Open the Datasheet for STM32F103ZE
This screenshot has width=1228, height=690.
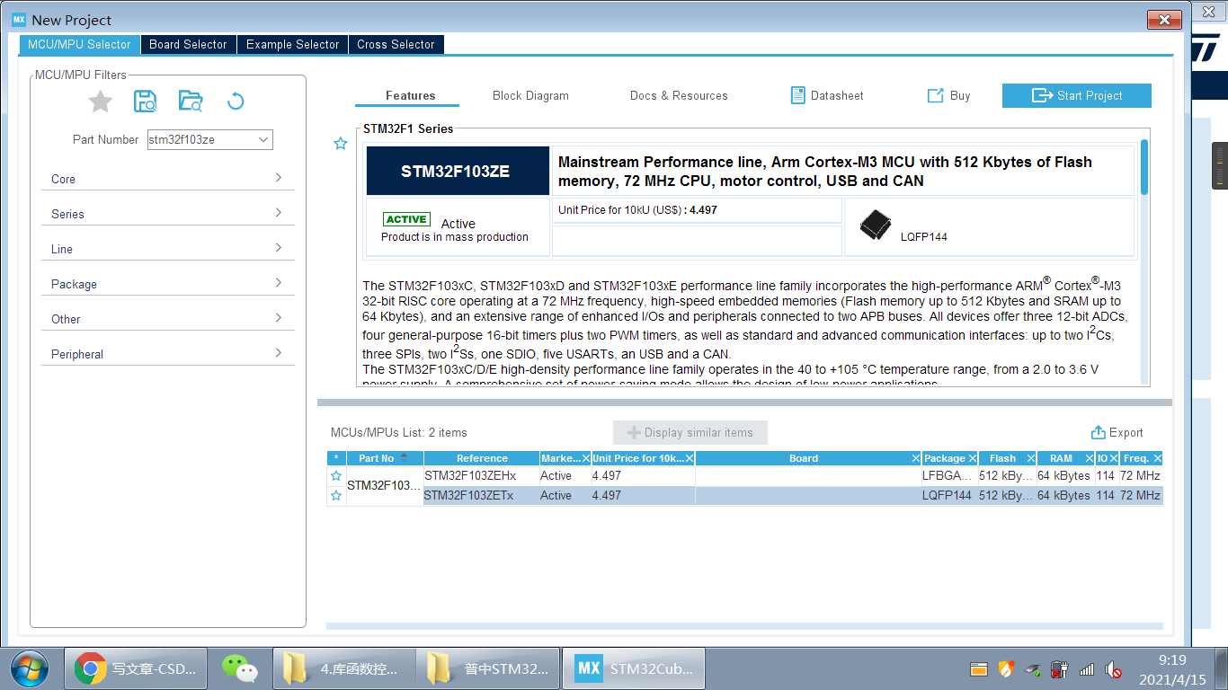pos(826,95)
